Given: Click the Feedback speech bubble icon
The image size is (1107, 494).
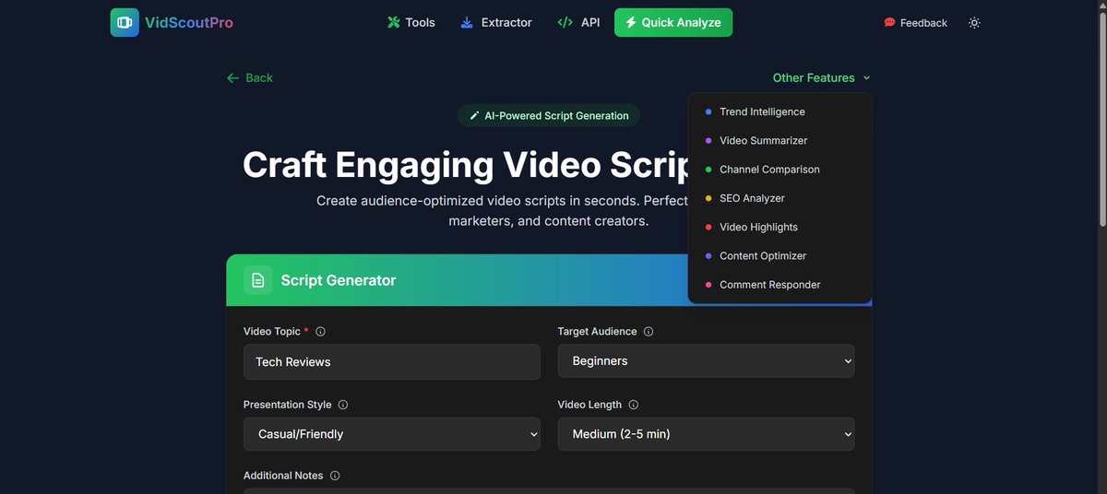Looking at the screenshot, I should 889,22.
